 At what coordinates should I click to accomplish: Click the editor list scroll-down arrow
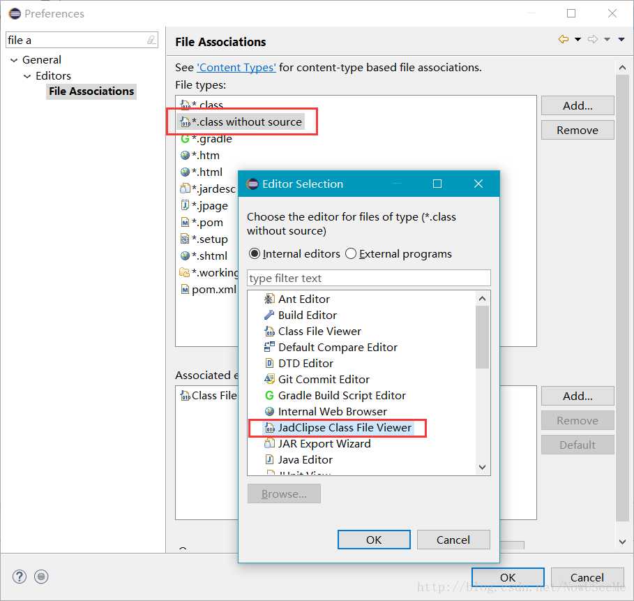482,467
